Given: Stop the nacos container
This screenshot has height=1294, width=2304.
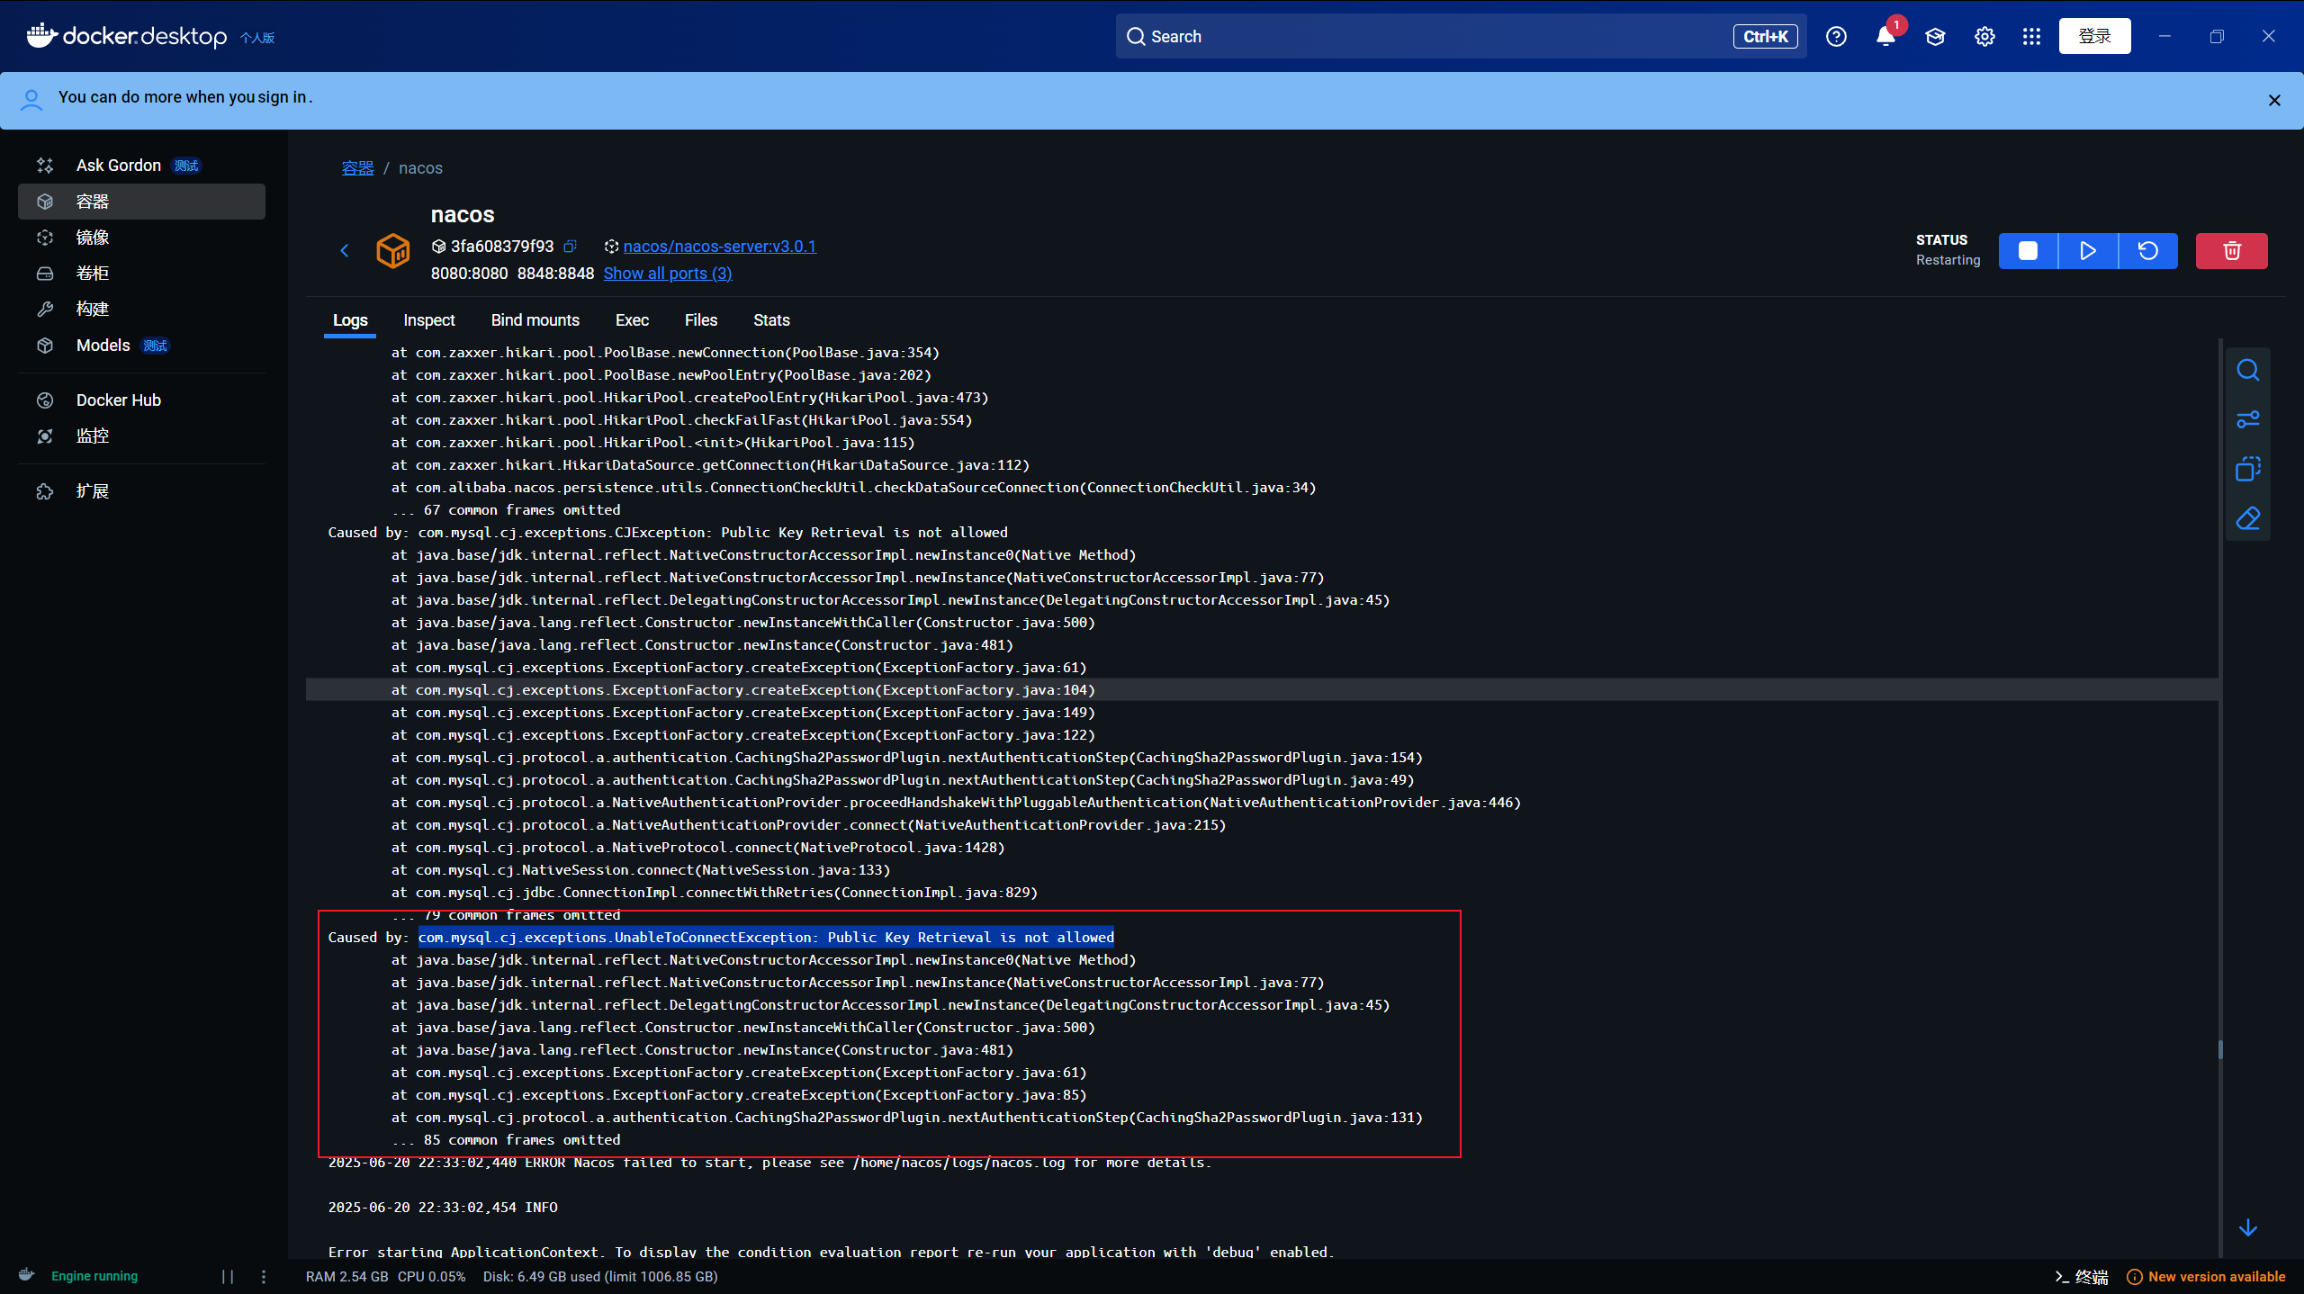Looking at the screenshot, I should 2028,251.
